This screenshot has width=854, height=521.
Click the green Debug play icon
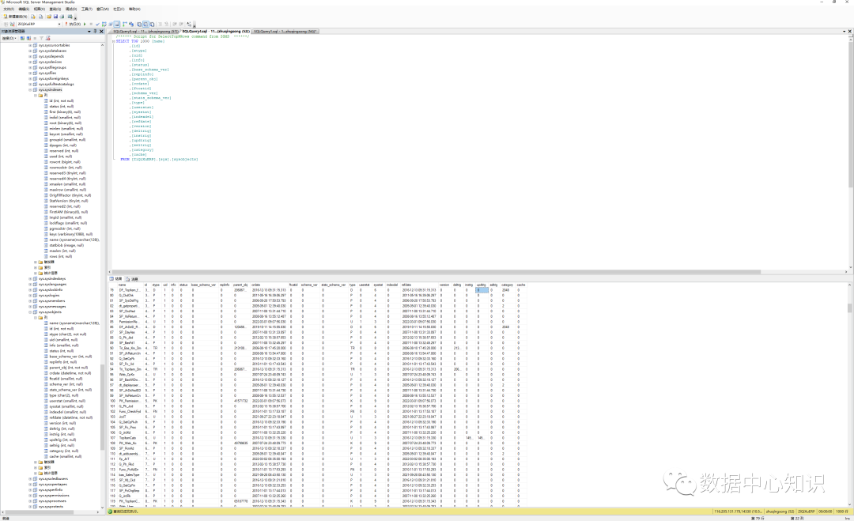pos(85,24)
